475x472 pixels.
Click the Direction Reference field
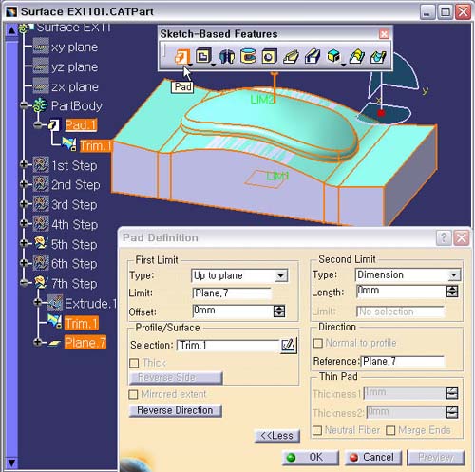[x=403, y=361]
